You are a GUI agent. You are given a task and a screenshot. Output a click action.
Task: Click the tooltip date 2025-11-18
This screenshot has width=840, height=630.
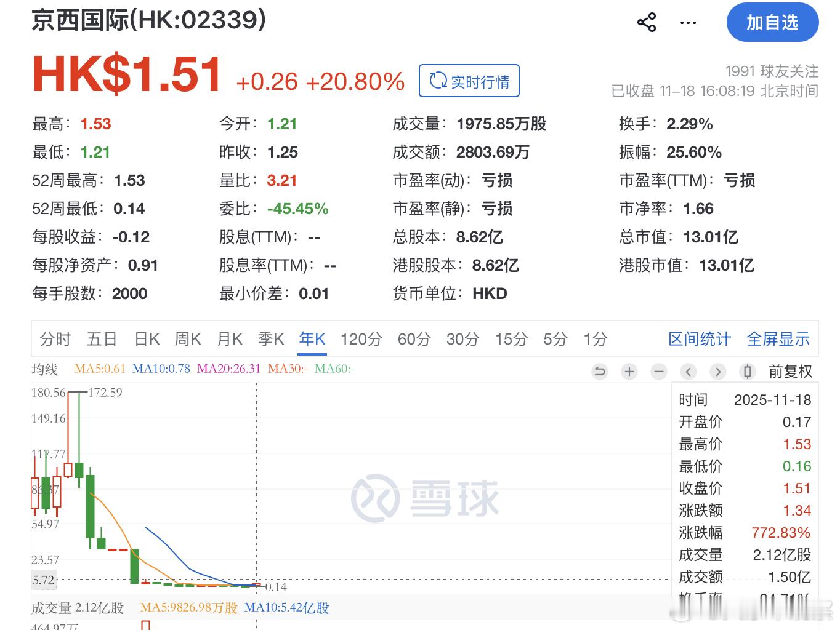[x=773, y=399]
